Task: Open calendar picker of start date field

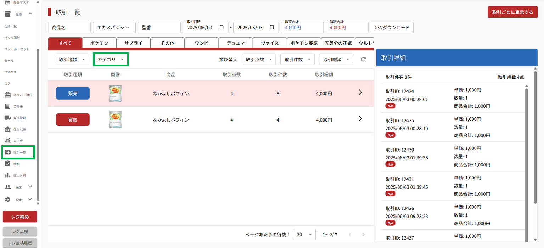Action: tap(222, 28)
